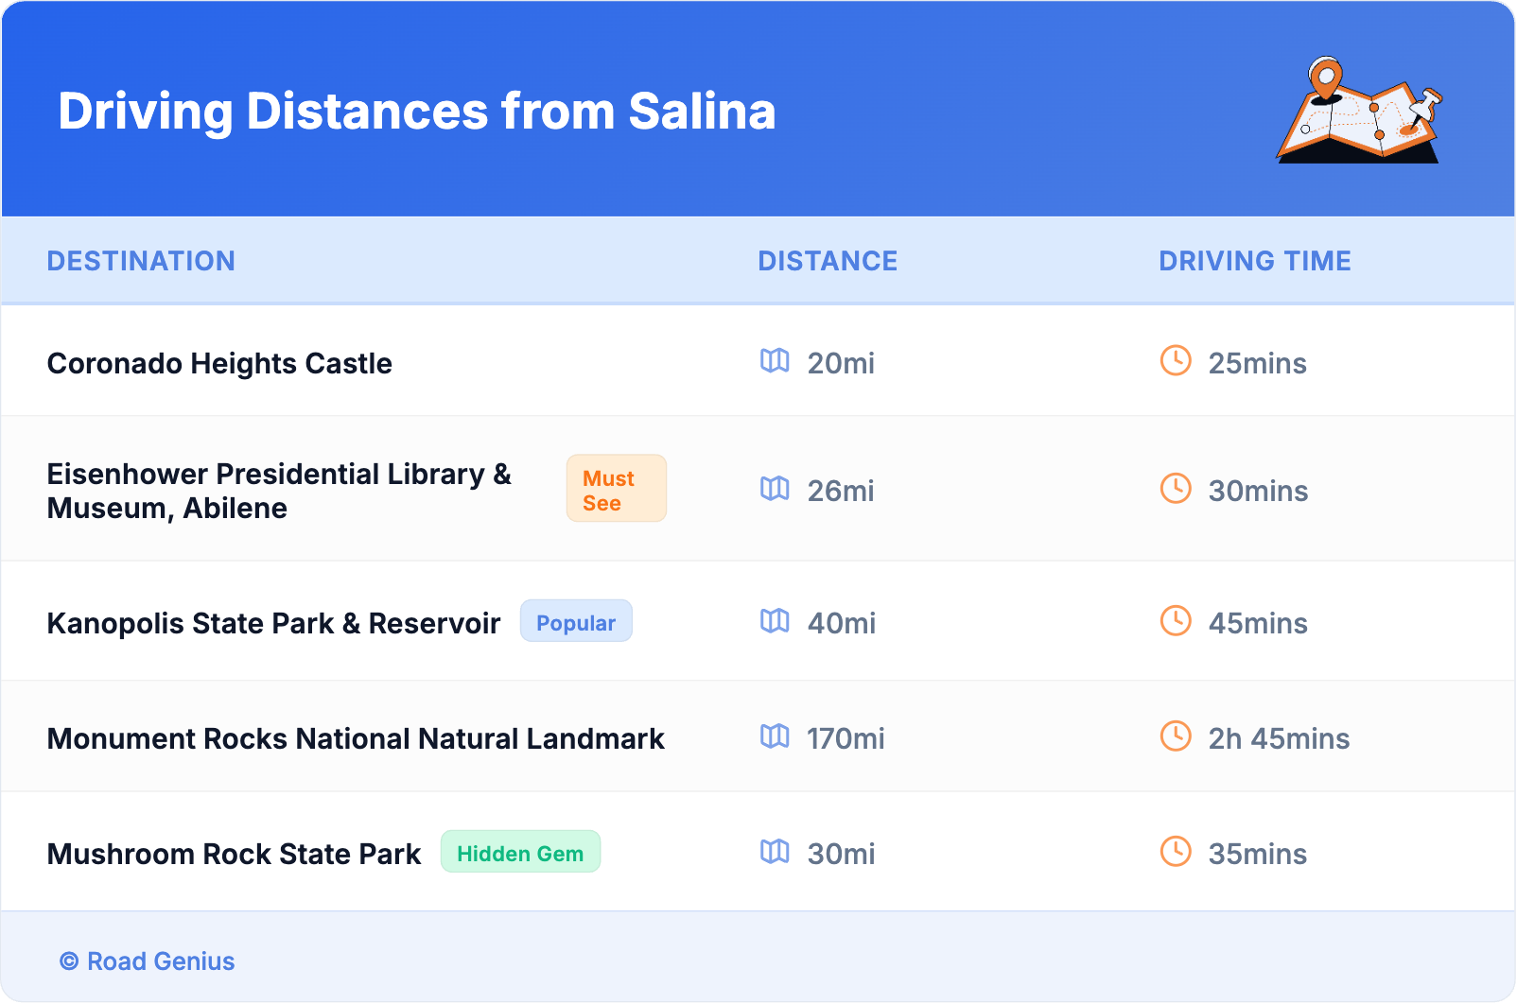This screenshot has width=1517, height=1004.
Task: Click the clock icon beside 30mins
Action: (1176, 489)
